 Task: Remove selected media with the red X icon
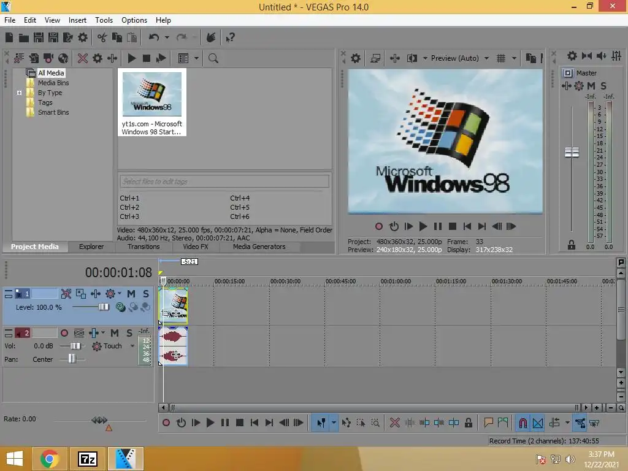pos(83,58)
